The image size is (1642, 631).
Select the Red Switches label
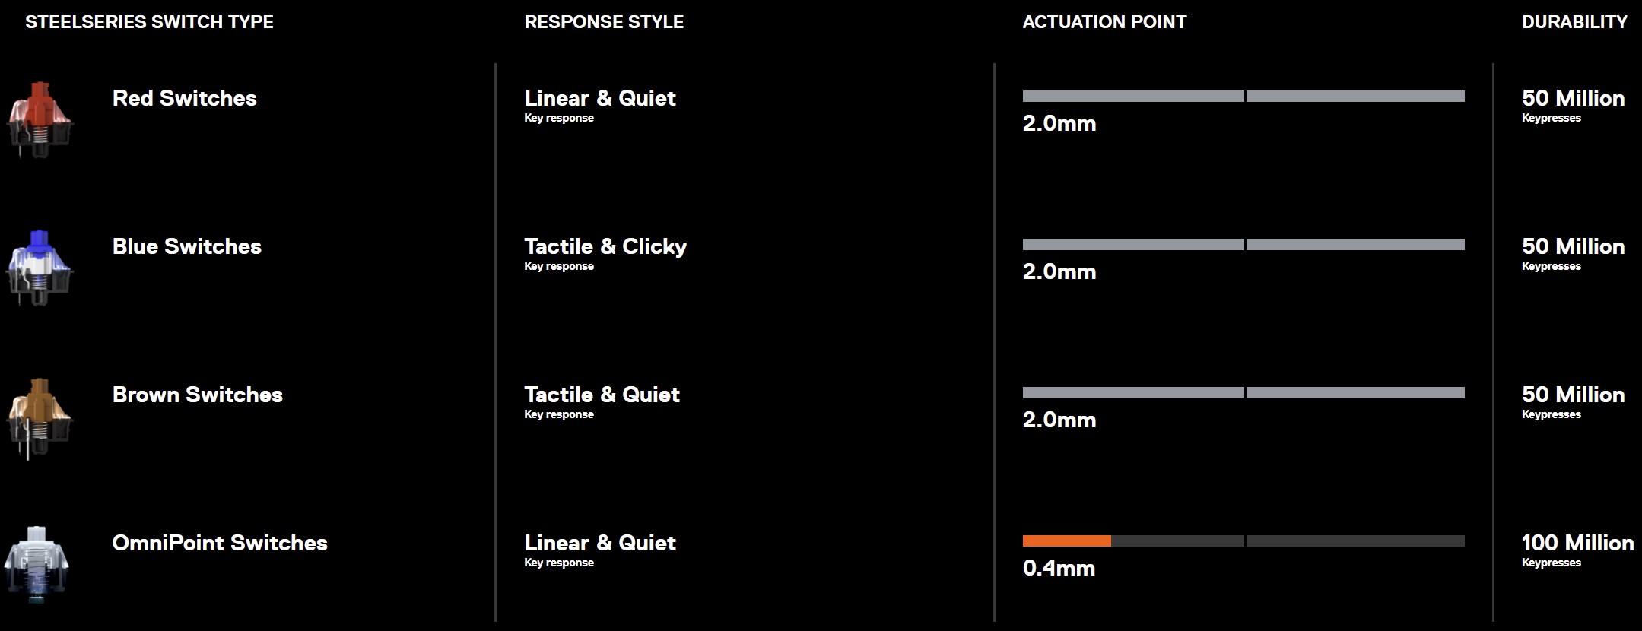coord(185,98)
